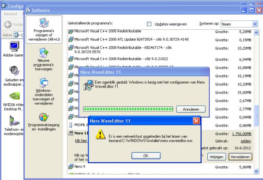Click the Configuratiescherm title bar icon
This screenshot has width=263, height=180.
pos(4,6)
